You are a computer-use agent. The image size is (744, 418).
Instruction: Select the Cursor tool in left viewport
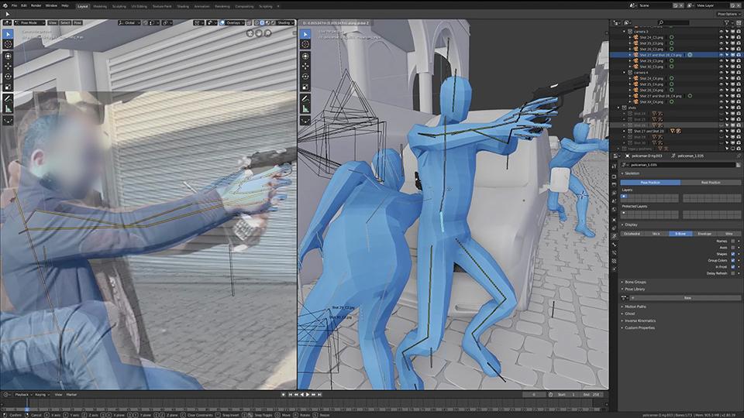point(9,44)
